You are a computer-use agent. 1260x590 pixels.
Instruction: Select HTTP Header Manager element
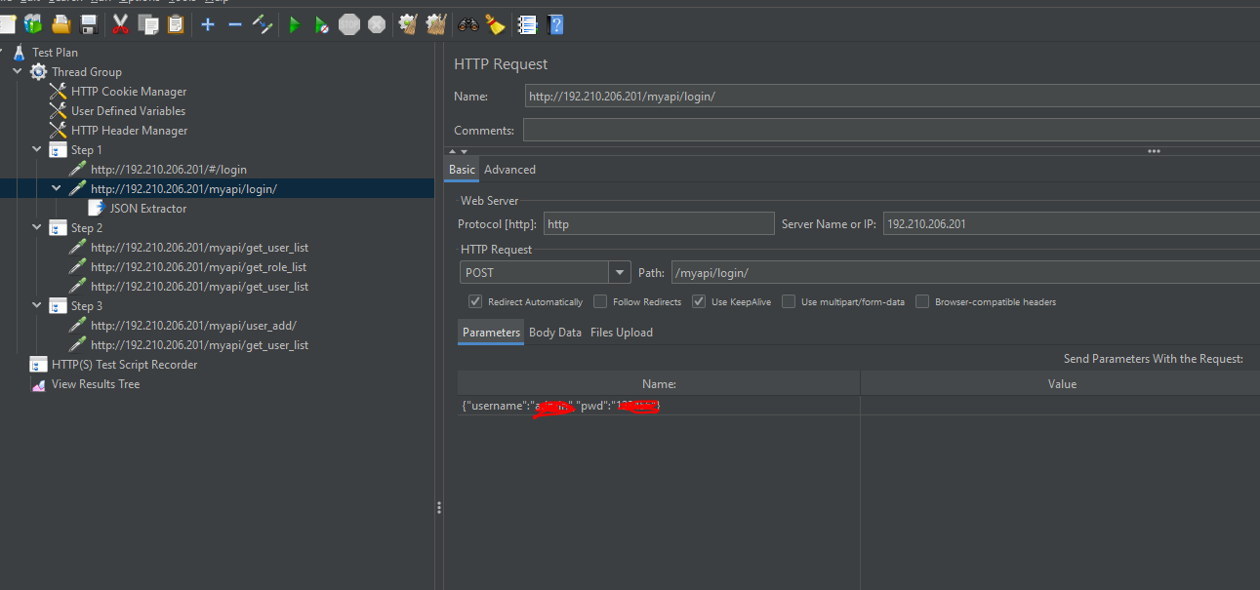coord(129,131)
